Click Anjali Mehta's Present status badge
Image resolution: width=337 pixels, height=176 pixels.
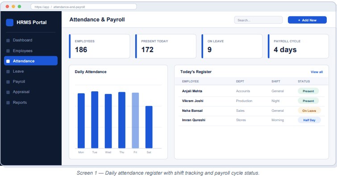coord(308,91)
